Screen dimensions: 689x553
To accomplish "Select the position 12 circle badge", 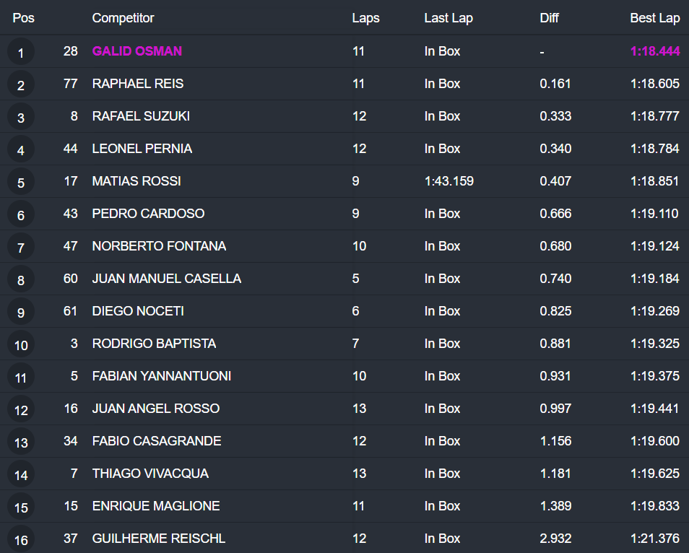I will tap(21, 409).
